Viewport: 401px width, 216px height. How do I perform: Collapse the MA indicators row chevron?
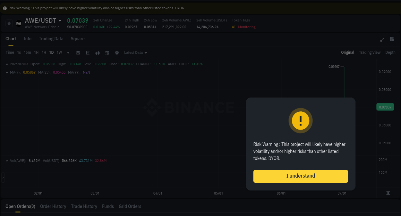(x=7, y=72)
